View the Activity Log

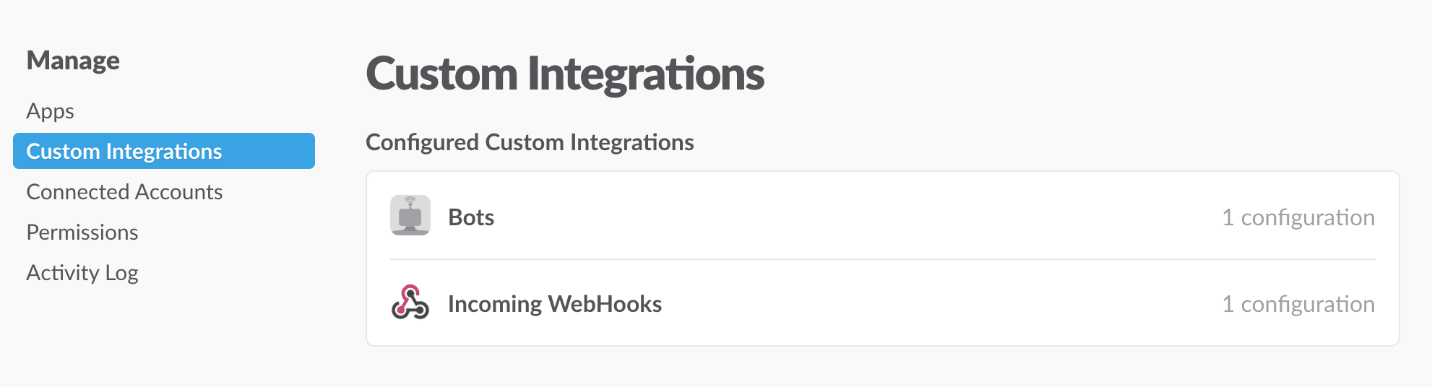pyautogui.click(x=82, y=273)
